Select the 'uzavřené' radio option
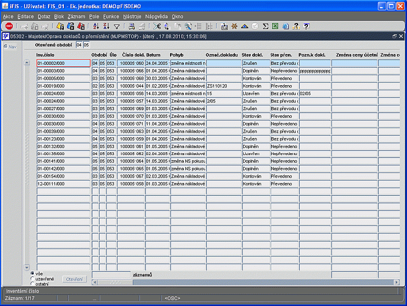 (x=33, y=279)
